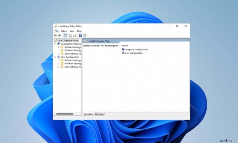
Task: Expand Windows Settings under User Configuration
Action: pos(59,63)
